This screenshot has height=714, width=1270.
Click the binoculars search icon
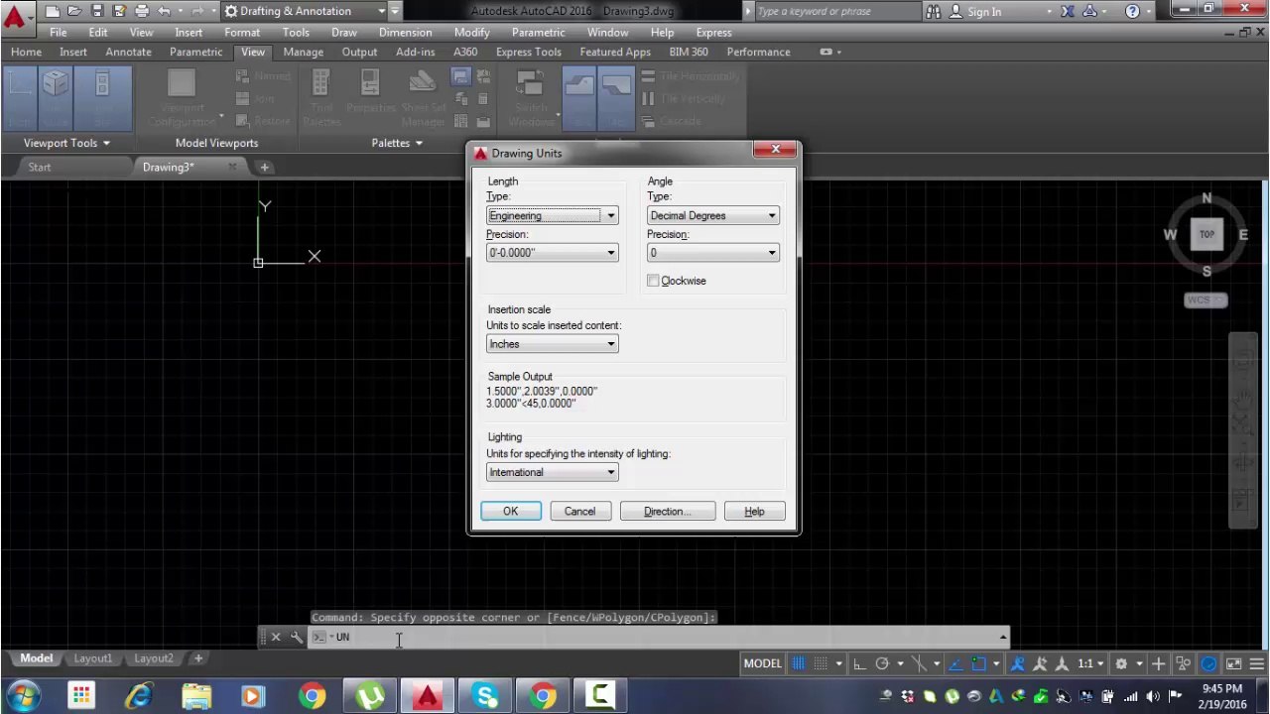(x=933, y=12)
